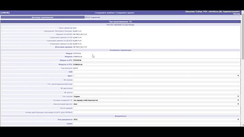Click the 'Премия по КАСКО' amount value

coord(80,34)
